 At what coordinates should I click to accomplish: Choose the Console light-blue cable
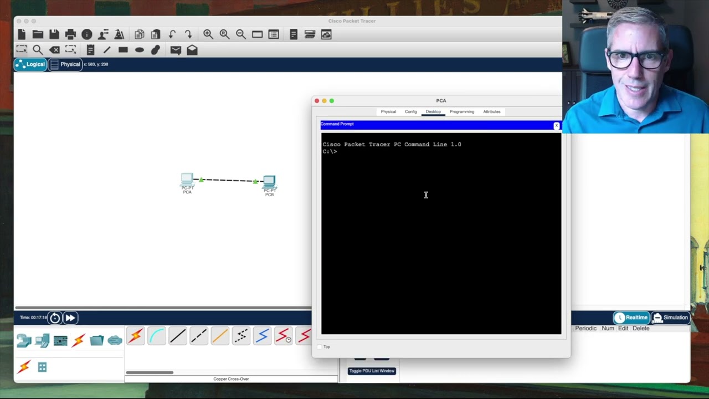pyautogui.click(x=157, y=336)
